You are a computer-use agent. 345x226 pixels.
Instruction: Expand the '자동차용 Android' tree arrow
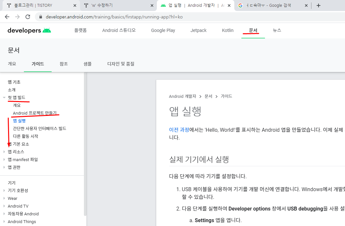click(x=4, y=214)
